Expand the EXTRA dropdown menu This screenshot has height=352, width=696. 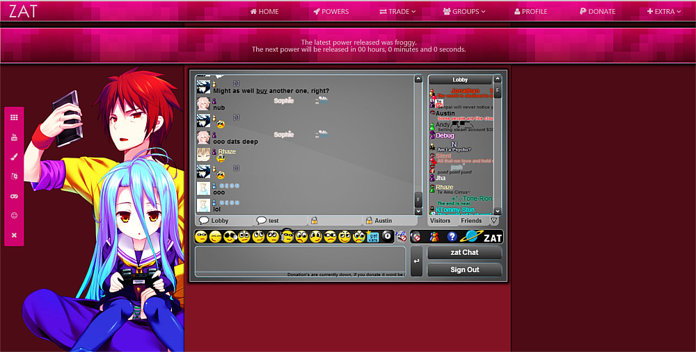click(x=664, y=12)
